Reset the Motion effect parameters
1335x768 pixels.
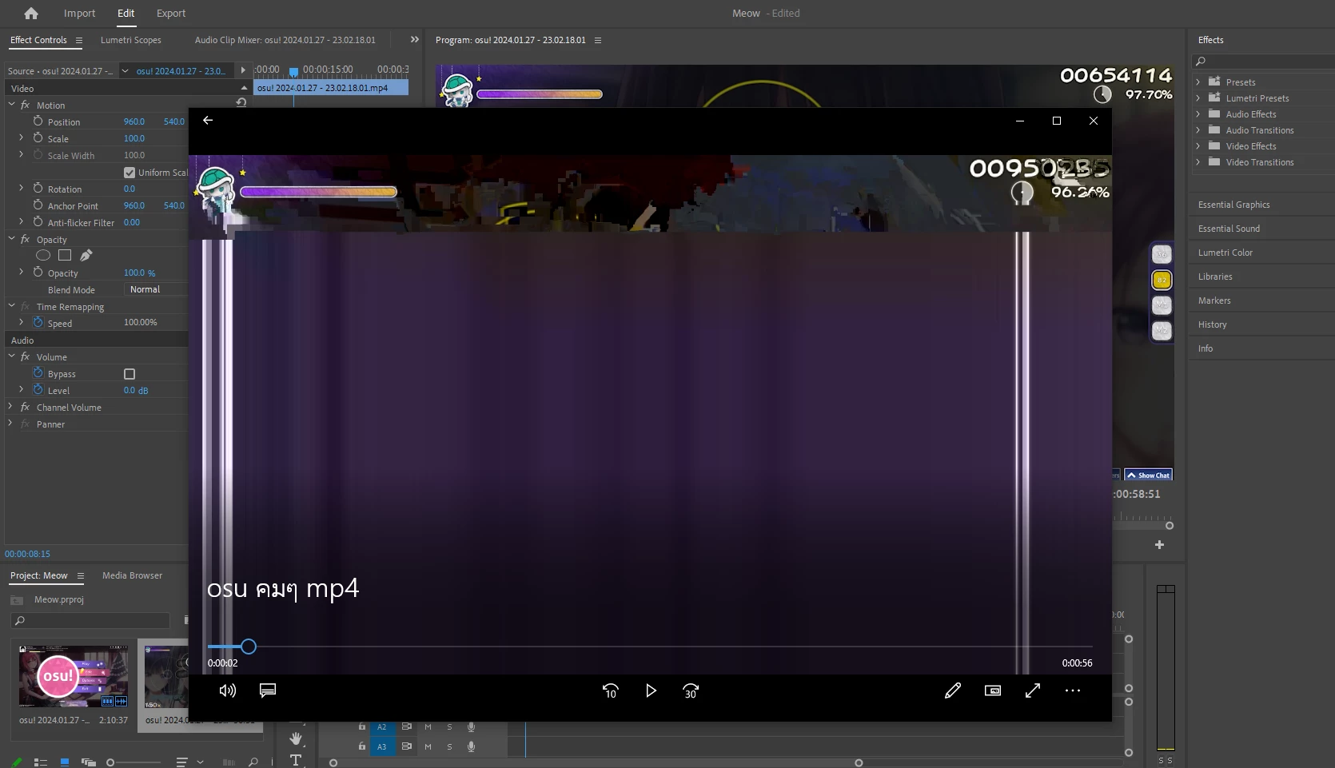[241, 102]
